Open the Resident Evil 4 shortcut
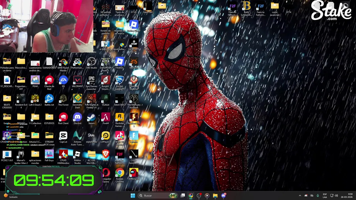356x200 pixels. 21,102
